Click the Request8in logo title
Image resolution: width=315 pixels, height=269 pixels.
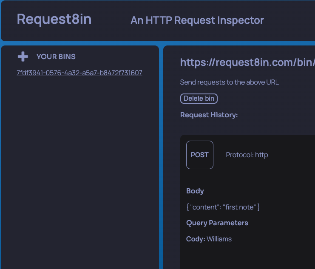pyautogui.click(x=54, y=19)
